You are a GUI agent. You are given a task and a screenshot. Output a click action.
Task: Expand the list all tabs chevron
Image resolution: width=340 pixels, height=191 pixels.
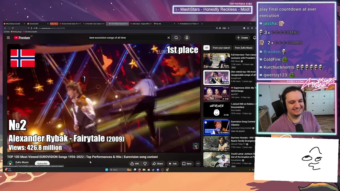[x=250, y=24]
